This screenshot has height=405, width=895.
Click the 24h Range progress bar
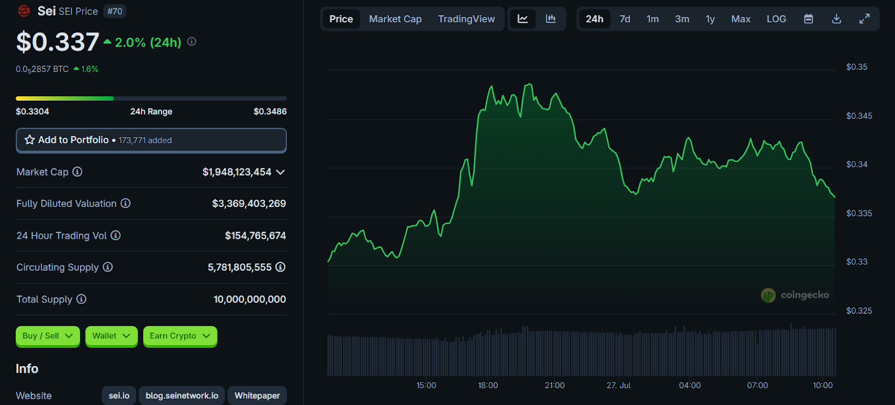[151, 98]
